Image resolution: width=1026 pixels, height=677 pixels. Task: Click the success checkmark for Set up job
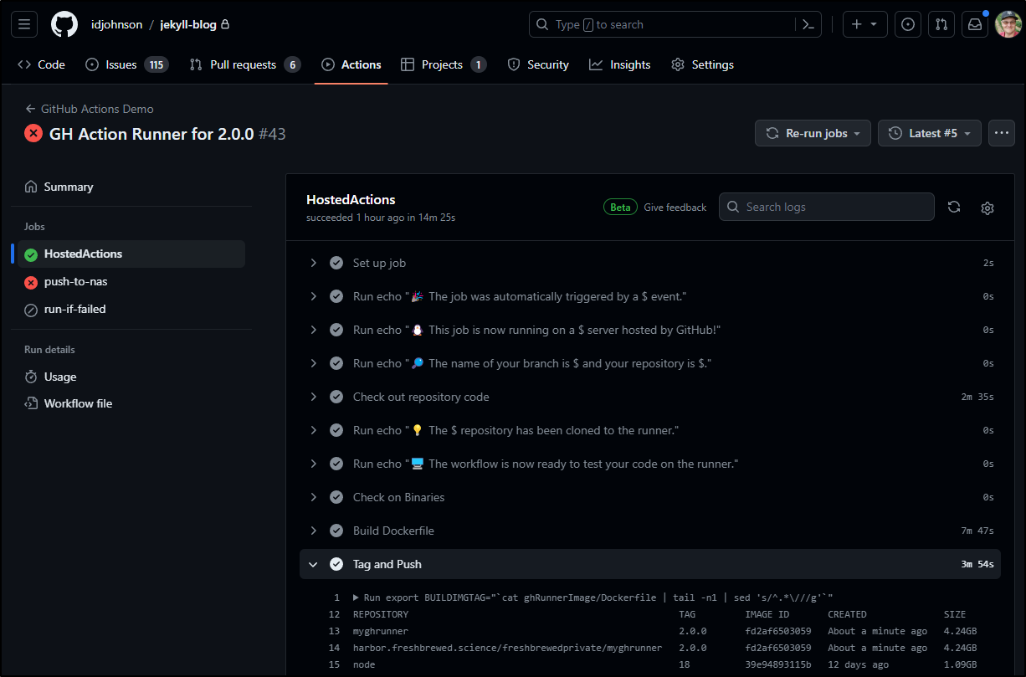coord(336,263)
